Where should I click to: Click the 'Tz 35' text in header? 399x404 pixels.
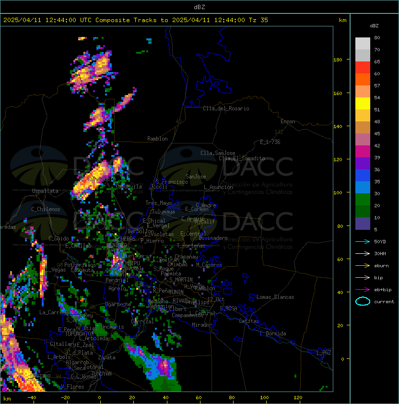(x=258, y=20)
